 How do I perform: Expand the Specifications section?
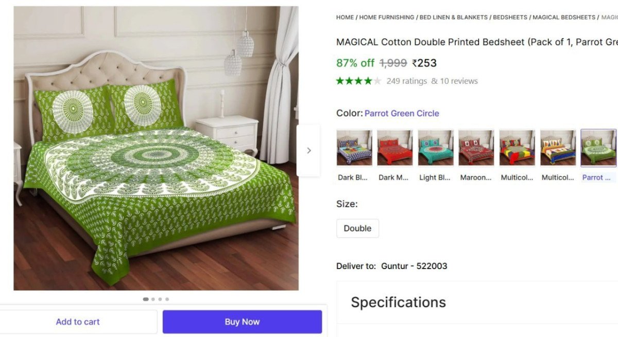pyautogui.click(x=398, y=303)
